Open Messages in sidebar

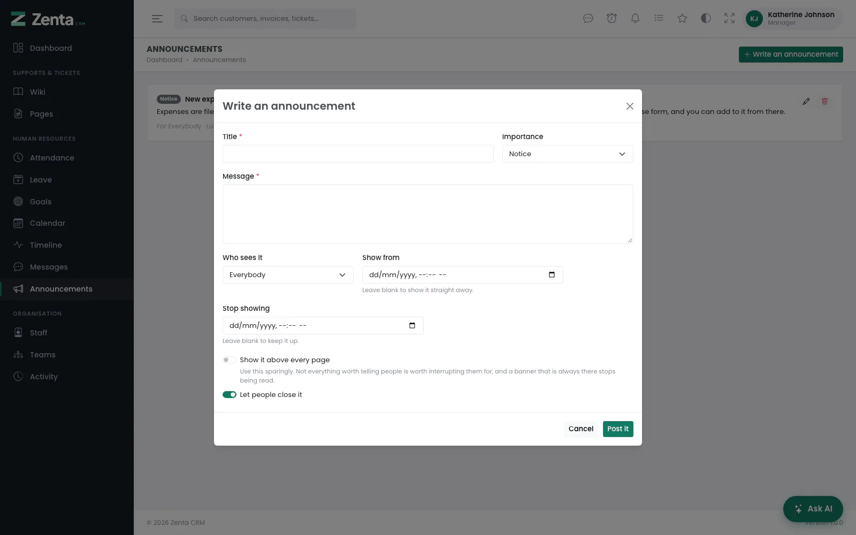click(x=67, y=267)
